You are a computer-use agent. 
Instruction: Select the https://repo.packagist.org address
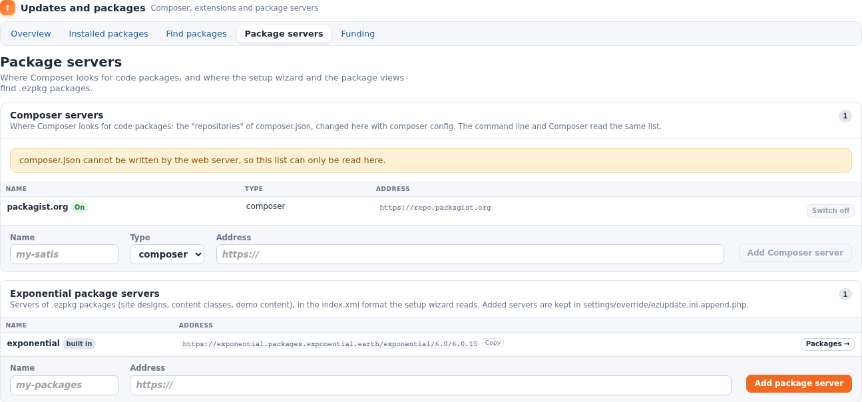pyautogui.click(x=435, y=208)
